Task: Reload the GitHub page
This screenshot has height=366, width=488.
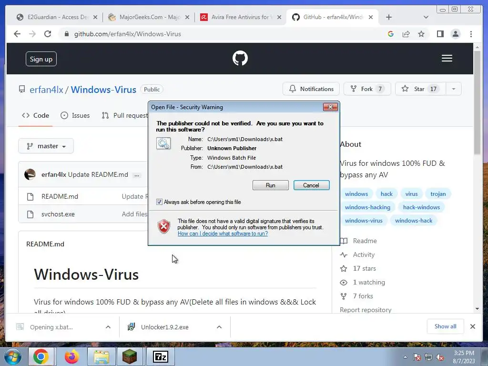Action: tap(48, 34)
